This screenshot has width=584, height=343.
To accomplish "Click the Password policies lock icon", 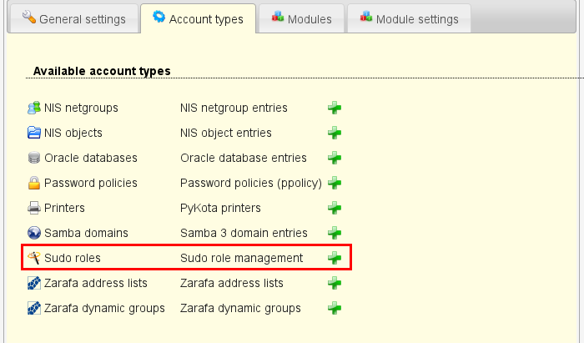I will [33, 183].
